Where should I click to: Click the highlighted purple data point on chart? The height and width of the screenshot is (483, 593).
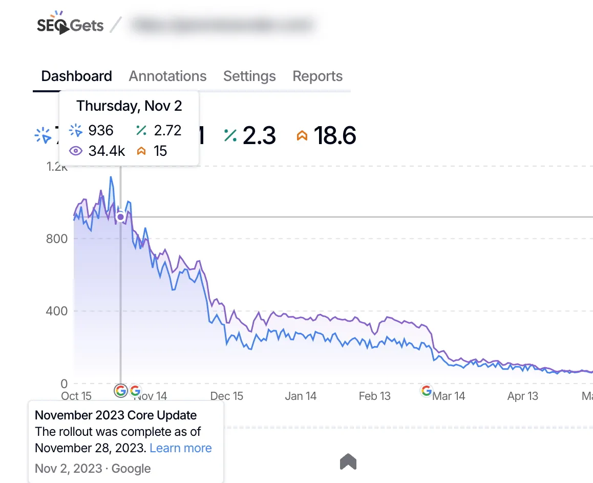120,217
